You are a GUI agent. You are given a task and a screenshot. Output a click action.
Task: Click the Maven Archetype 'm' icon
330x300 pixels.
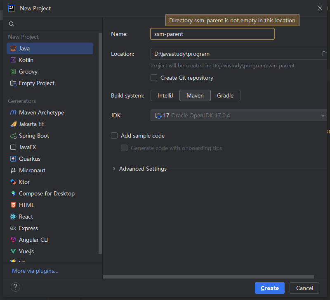pos(13,112)
